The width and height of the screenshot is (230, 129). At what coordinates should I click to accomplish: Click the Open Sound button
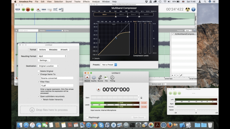tap(138, 117)
